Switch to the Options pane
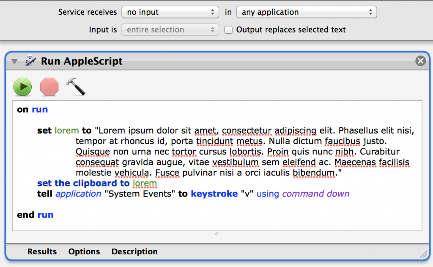 (84, 251)
